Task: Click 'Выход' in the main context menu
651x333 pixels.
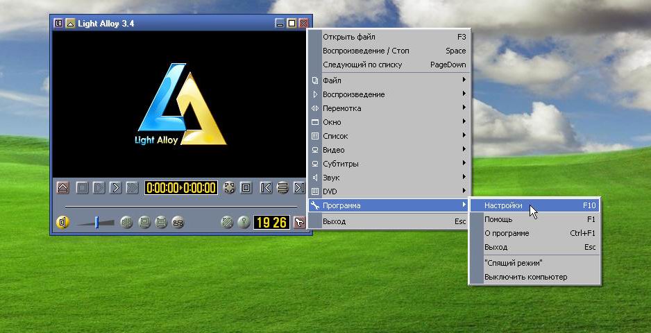Action: click(x=389, y=221)
